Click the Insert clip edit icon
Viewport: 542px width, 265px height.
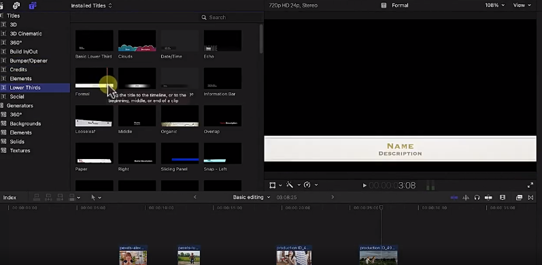[48, 197]
